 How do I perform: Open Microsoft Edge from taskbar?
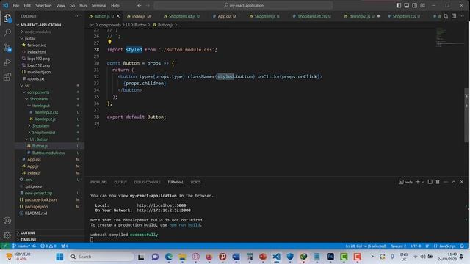pyautogui.click(x=169, y=257)
